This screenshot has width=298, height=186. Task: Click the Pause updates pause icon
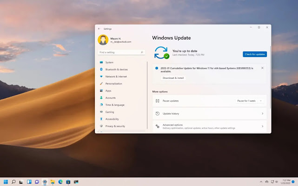point(157,101)
